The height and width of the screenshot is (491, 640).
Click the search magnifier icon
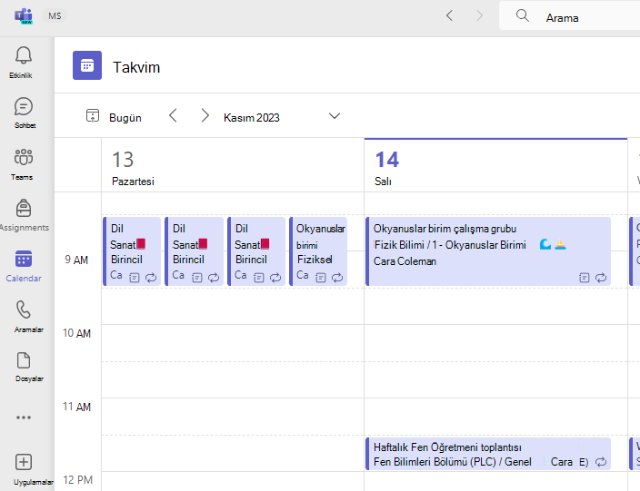click(x=523, y=16)
